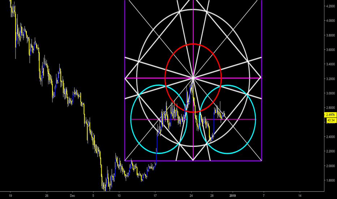337x199 pixels.
Task: Select the Dec label on time axis
Action: (x=72, y=195)
